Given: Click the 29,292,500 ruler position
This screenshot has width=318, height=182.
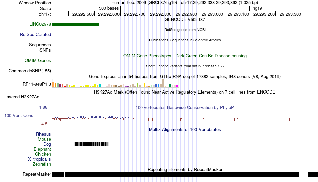Looking at the screenshot, I should click(x=83, y=14).
